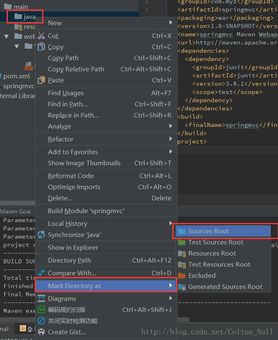Collapse the nested folder under web

coord(17,46)
